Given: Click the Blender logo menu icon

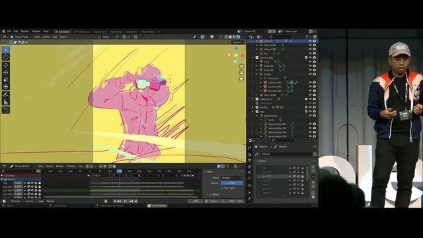Looking at the screenshot, I should pyautogui.click(x=4, y=32).
